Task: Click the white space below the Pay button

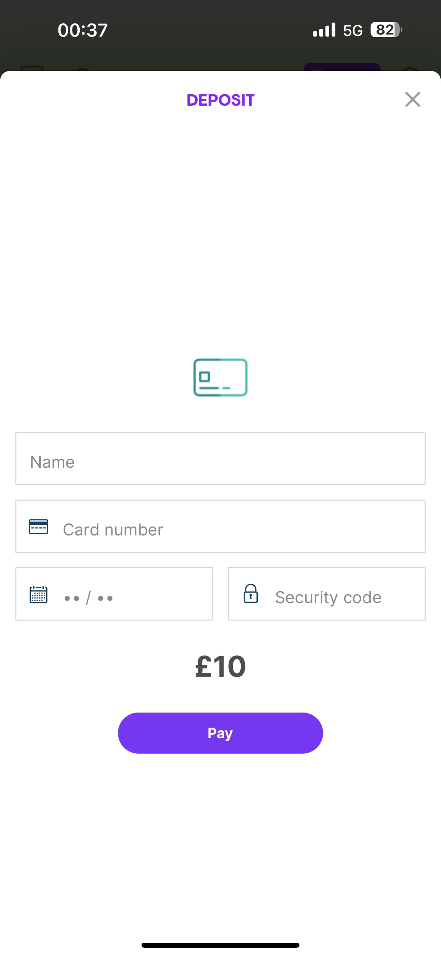Action: point(220,816)
